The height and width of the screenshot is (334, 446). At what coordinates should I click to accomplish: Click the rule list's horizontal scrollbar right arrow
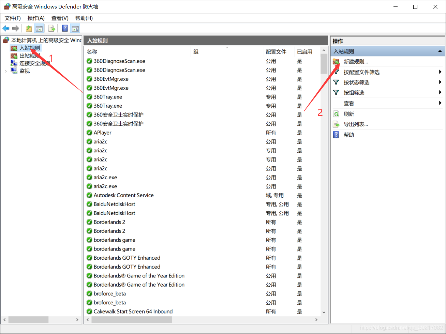click(x=316, y=320)
